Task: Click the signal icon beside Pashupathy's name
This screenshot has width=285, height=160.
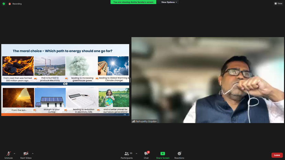Action: pos(134,121)
